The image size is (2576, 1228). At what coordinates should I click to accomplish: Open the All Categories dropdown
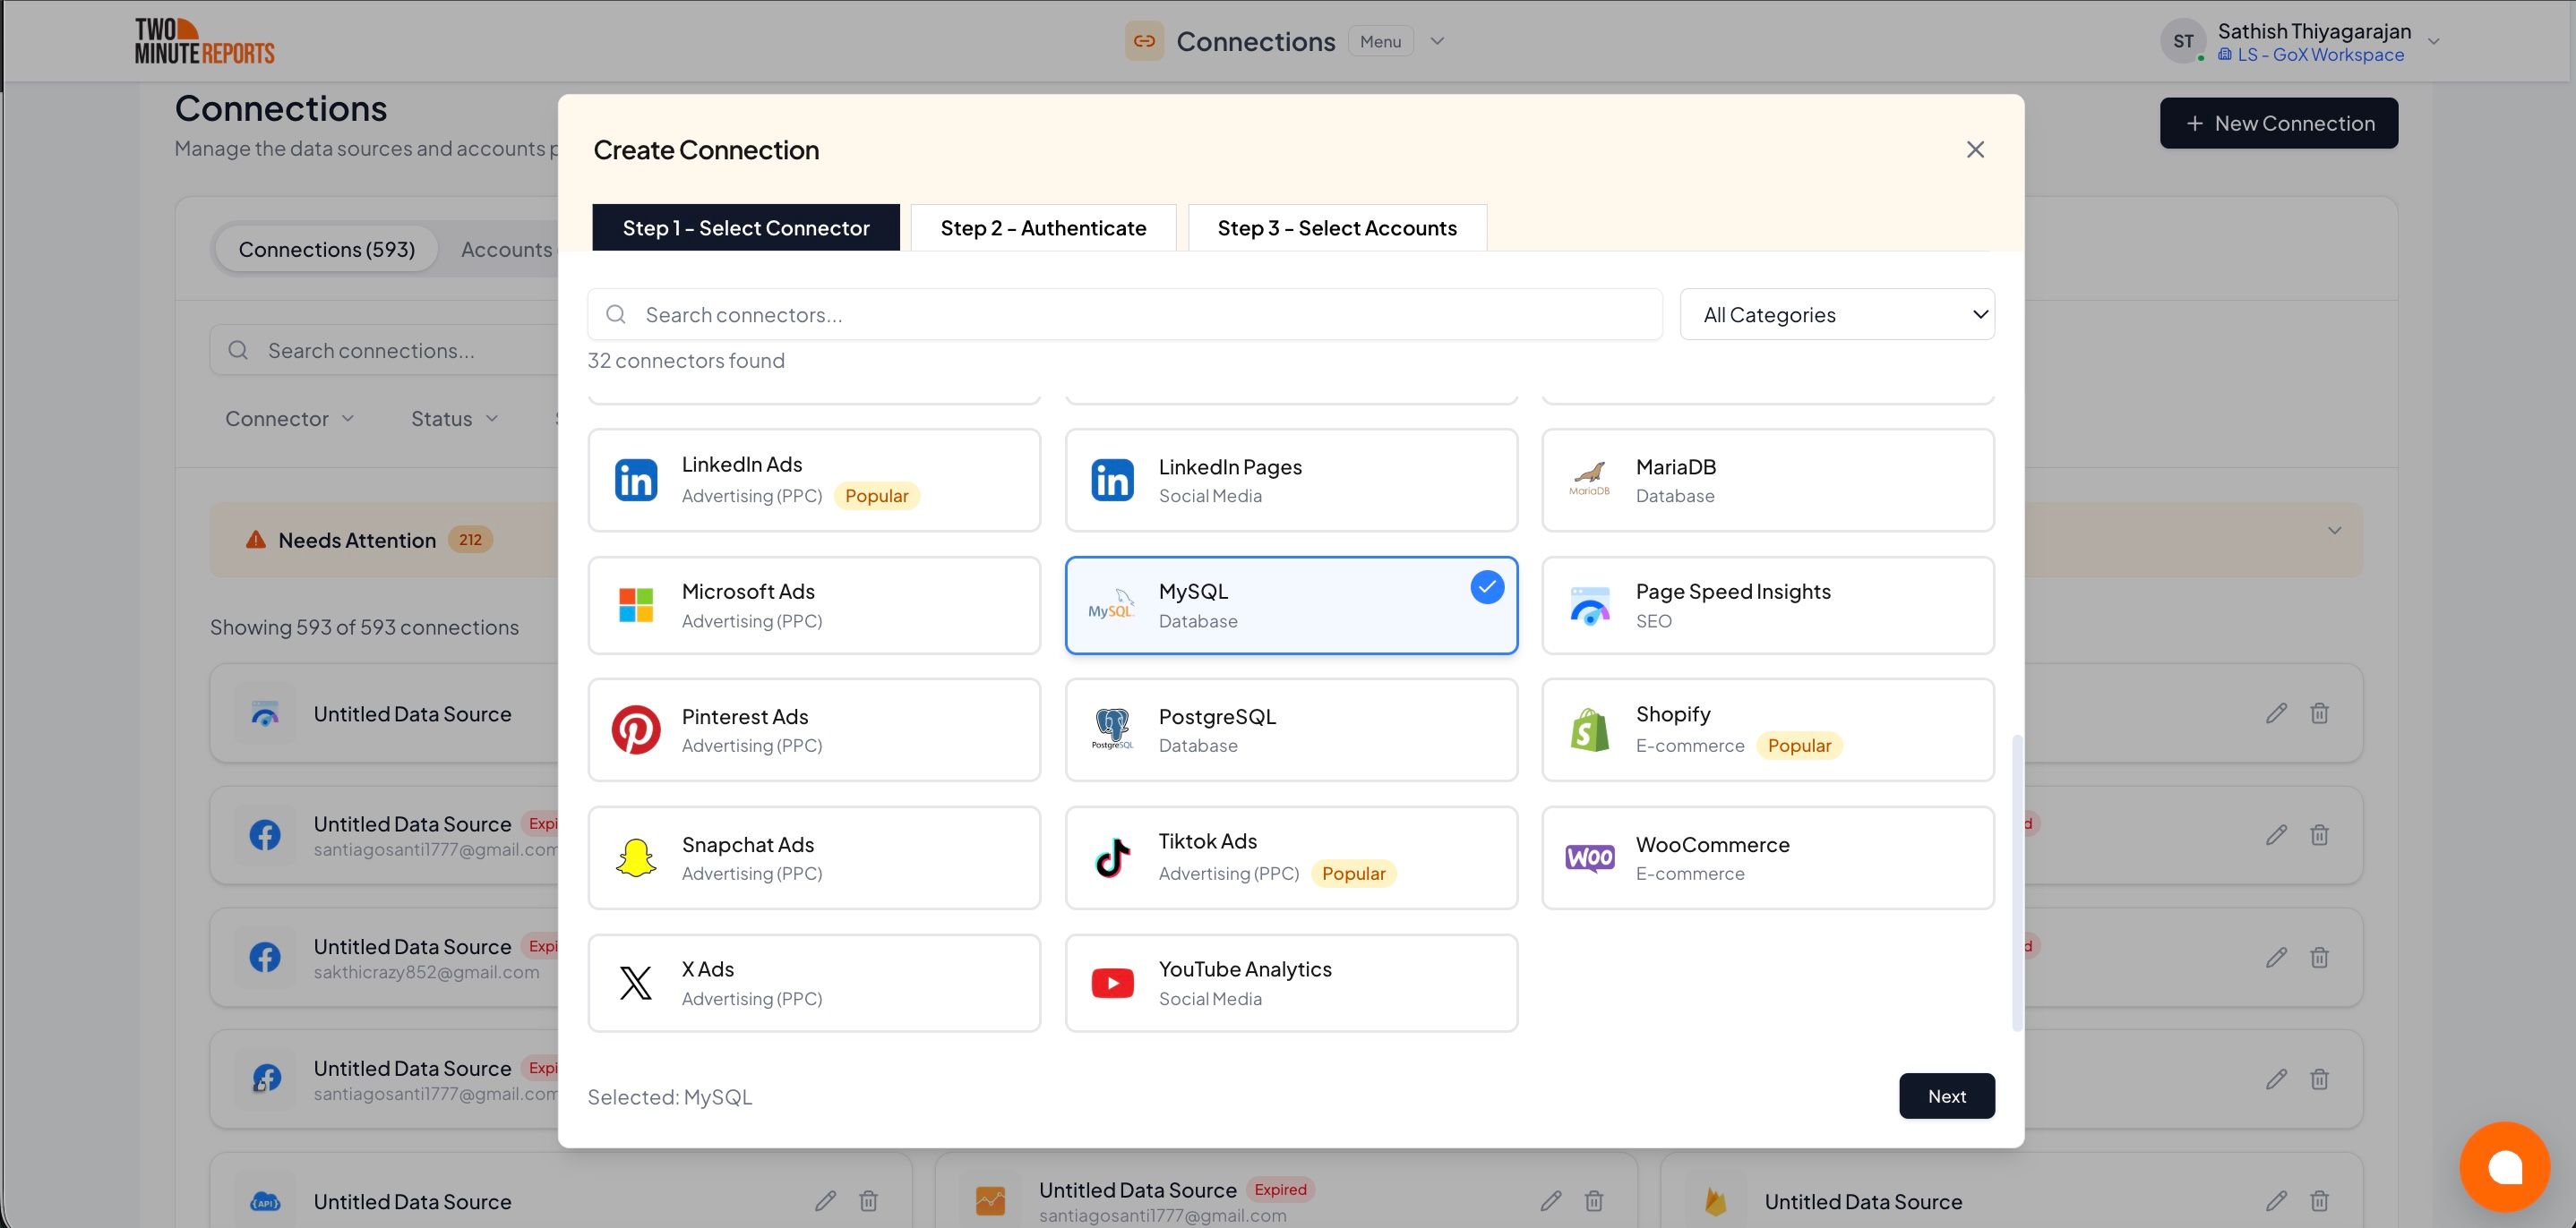click(1837, 315)
